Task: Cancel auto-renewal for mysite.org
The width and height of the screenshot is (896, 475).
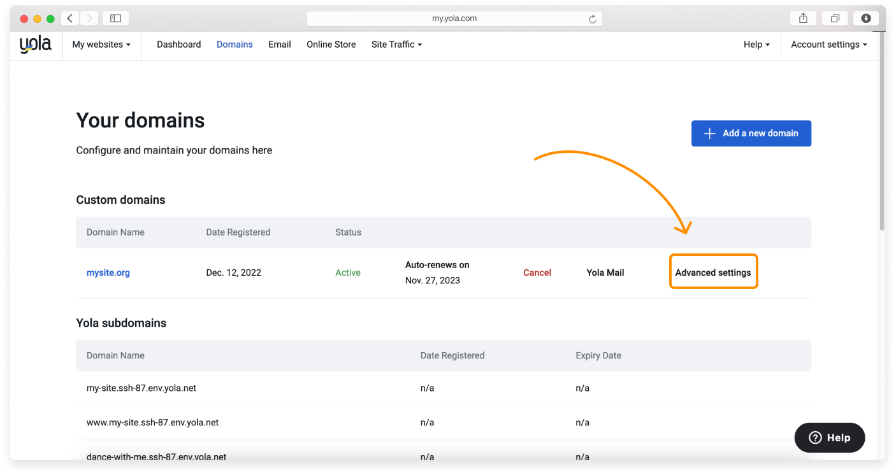Action: (537, 273)
